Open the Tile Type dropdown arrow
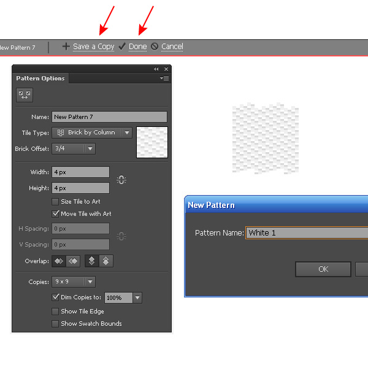Viewport: 368px width, 368px height. [x=127, y=132]
